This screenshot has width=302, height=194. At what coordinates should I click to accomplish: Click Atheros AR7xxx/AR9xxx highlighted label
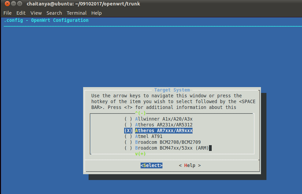(x=164, y=130)
